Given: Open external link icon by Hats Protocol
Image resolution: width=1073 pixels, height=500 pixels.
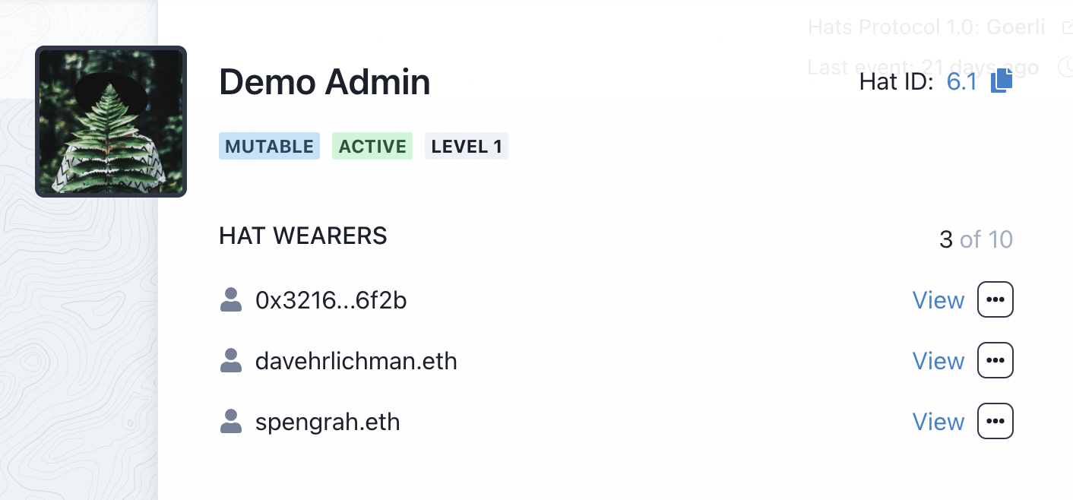Looking at the screenshot, I should point(1065,28).
